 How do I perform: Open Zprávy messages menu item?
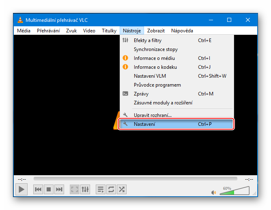(x=141, y=94)
